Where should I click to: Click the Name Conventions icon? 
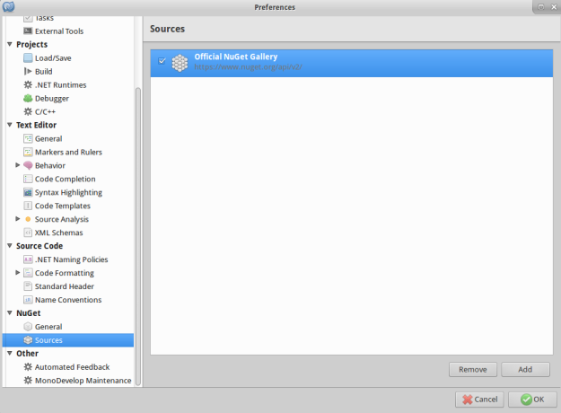click(x=28, y=300)
